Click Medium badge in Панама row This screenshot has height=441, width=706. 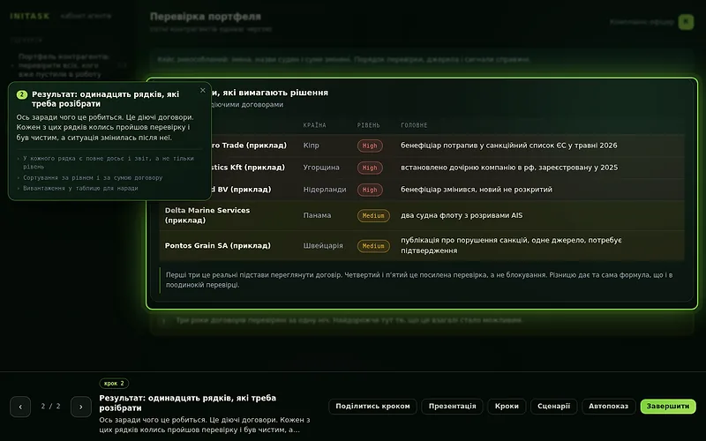[x=373, y=216]
